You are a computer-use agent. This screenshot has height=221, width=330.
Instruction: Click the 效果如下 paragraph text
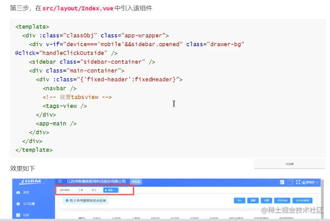click(x=22, y=168)
